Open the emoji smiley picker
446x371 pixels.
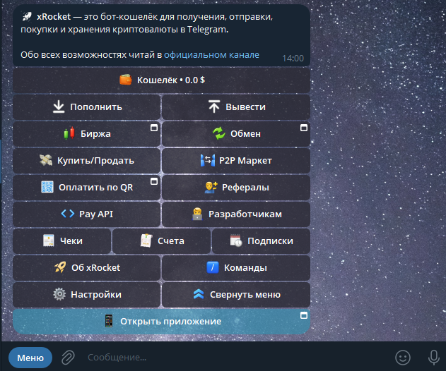[x=403, y=358]
